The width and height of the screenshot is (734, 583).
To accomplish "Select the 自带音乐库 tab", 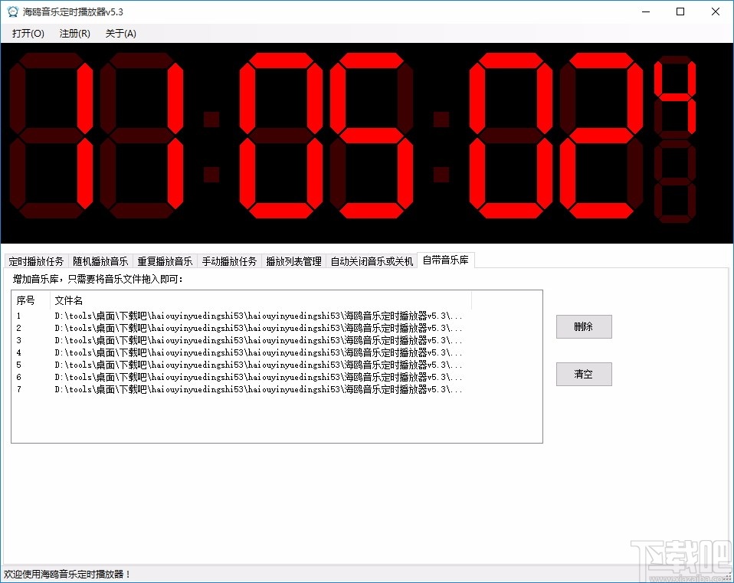I will click(444, 260).
